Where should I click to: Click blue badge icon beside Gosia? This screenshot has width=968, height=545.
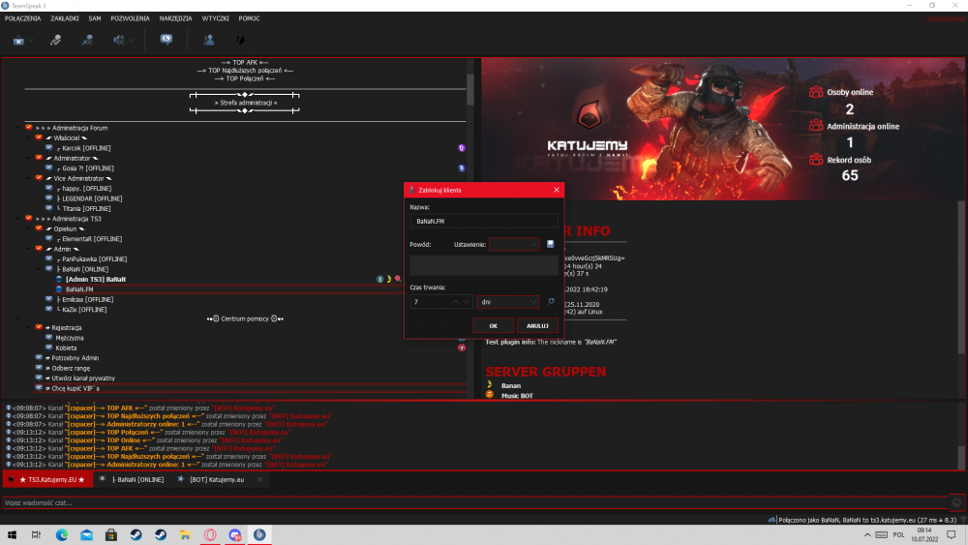click(461, 167)
